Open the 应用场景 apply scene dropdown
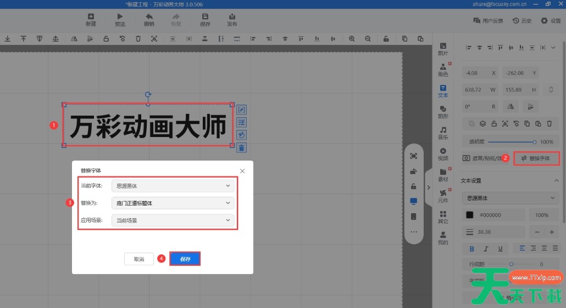566x308 pixels. tap(173, 220)
